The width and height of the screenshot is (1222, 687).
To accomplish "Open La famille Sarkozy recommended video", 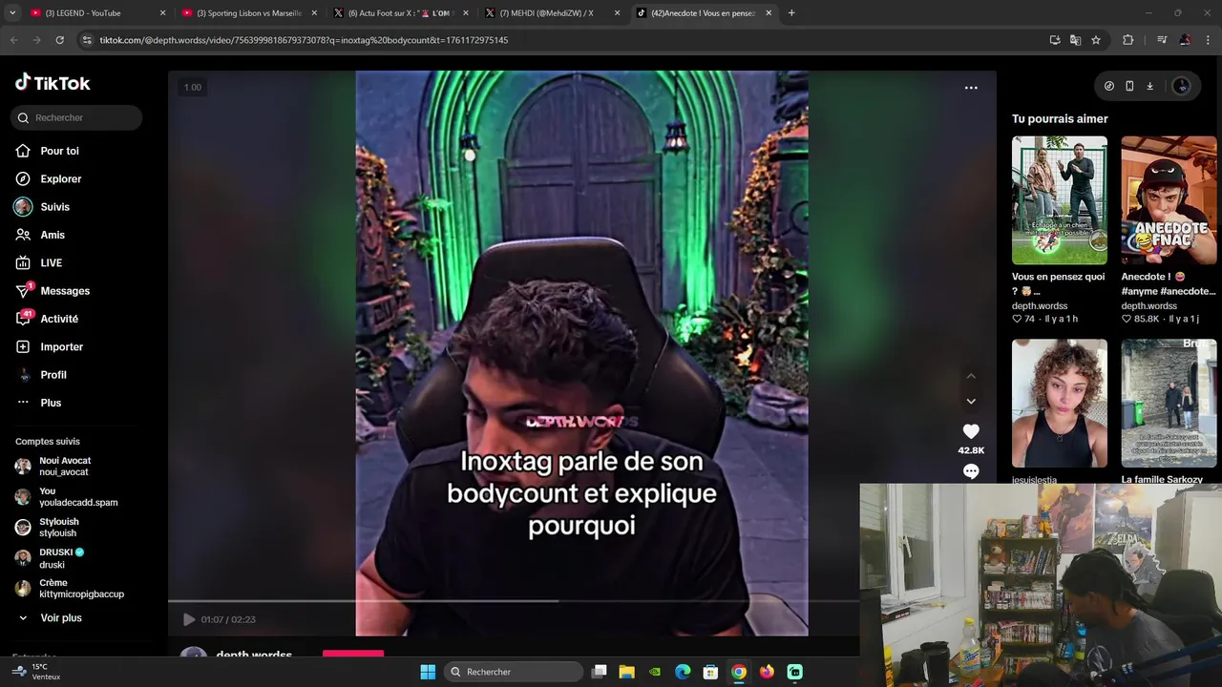I will click(1169, 404).
